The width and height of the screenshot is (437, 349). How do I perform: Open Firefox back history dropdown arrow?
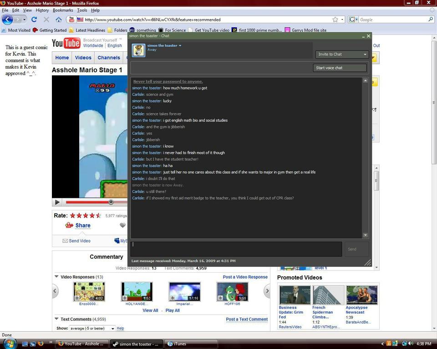[x=25, y=20]
